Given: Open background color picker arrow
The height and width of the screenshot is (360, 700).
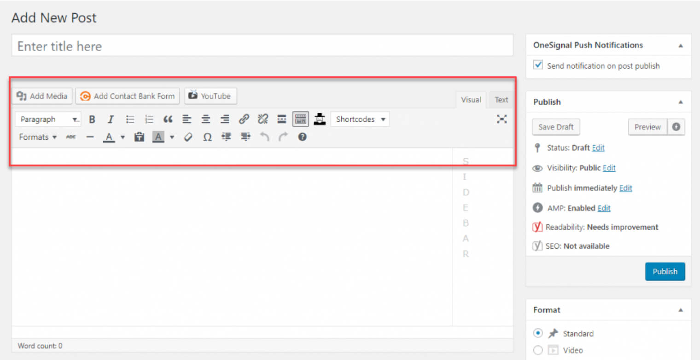Looking at the screenshot, I should click(x=172, y=137).
